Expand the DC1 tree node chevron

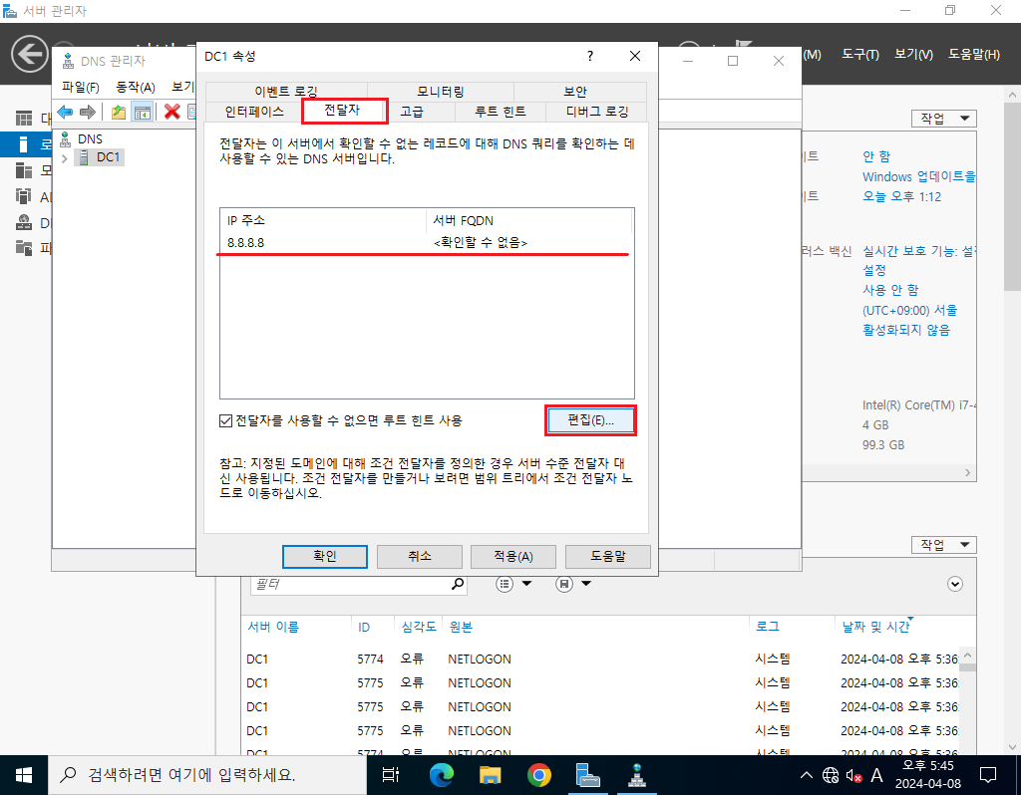coord(65,157)
